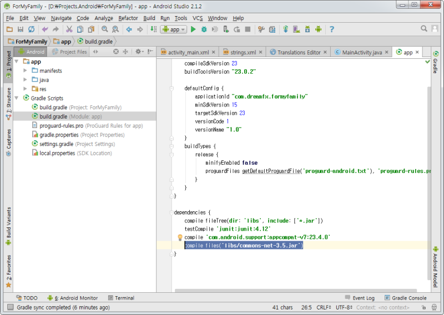This screenshot has width=444, height=315.
Task: Expand the manifests folder
Action: 25,70
